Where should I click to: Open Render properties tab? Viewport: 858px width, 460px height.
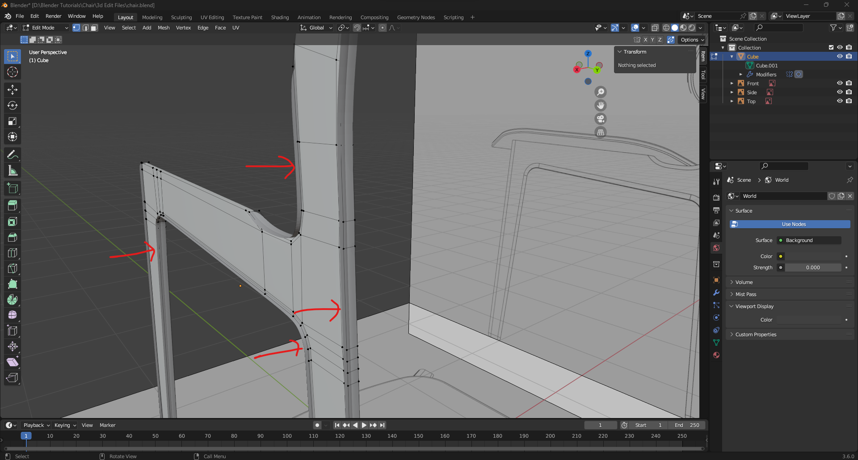pyautogui.click(x=716, y=197)
